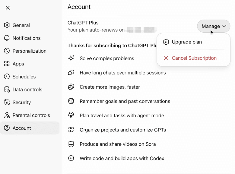The width and height of the screenshot is (235, 174).
Task: Click the Notifications bell icon
Action: click(7, 38)
